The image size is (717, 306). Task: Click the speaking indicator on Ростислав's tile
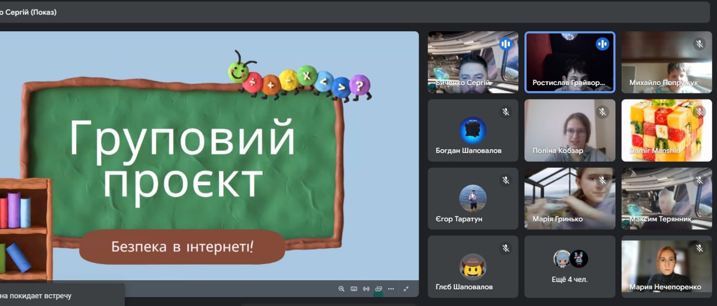point(603,44)
